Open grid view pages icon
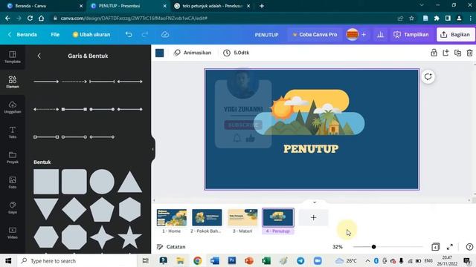Image resolution: width=476 pixels, height=267 pixels. [x=435, y=247]
